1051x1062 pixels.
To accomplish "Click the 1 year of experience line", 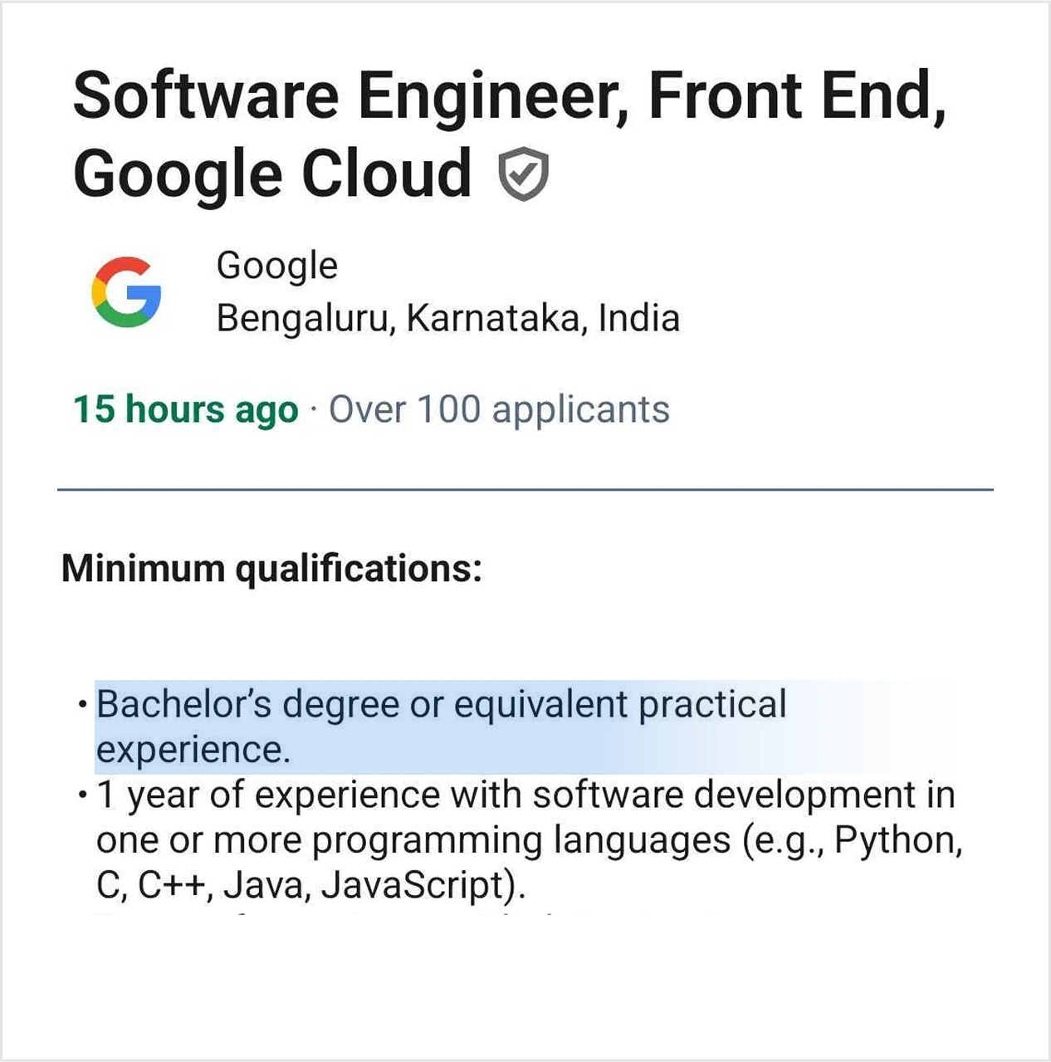I will [x=526, y=795].
